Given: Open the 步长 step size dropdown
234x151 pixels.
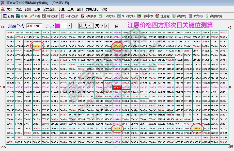Looking at the screenshot, I should (69, 26).
